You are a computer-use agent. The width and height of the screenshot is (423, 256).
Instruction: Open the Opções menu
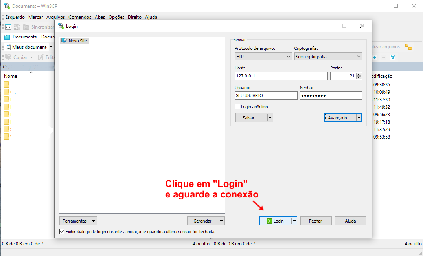pyautogui.click(x=116, y=17)
